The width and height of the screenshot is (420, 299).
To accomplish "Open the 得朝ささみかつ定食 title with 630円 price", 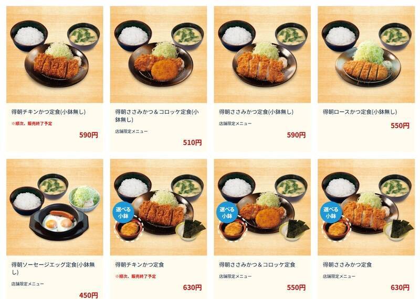I will click(x=348, y=265).
